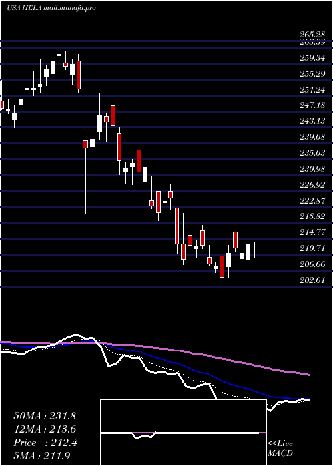Click the 247.18 price label

click(312, 105)
